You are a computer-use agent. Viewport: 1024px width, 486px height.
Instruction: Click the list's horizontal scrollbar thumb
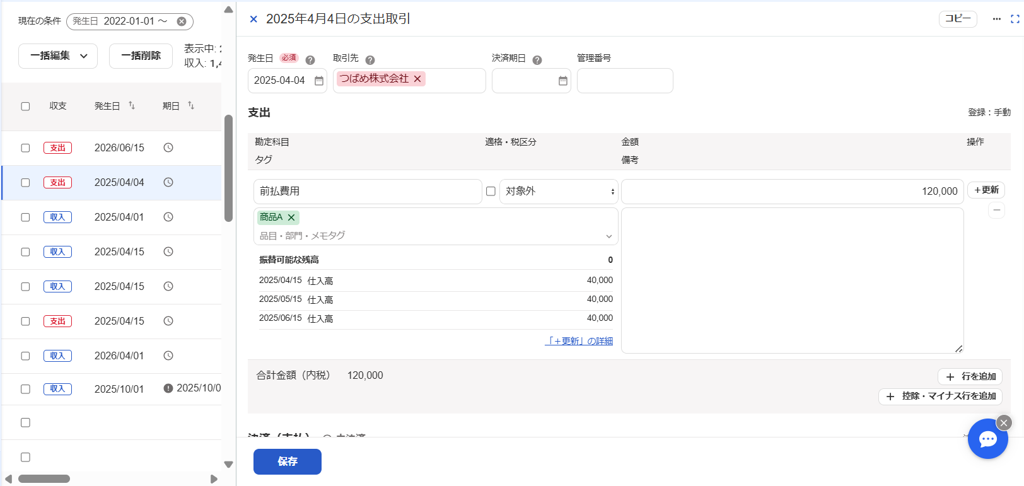click(44, 479)
